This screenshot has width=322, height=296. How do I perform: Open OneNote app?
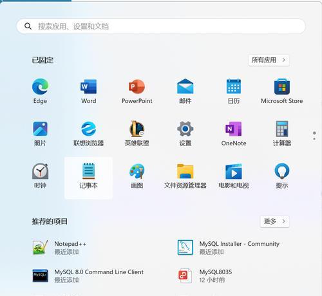point(234,133)
